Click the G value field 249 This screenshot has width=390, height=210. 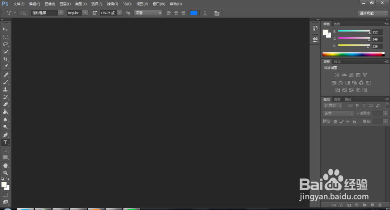(x=377, y=39)
